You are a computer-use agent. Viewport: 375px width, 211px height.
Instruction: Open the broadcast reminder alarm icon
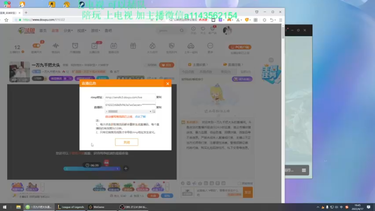[x=75, y=45]
